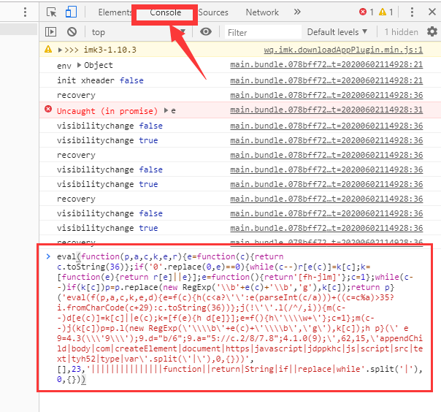Viewport: 441px width, 412px height.
Task: Clear the console with the ban icon
Action: [72, 32]
